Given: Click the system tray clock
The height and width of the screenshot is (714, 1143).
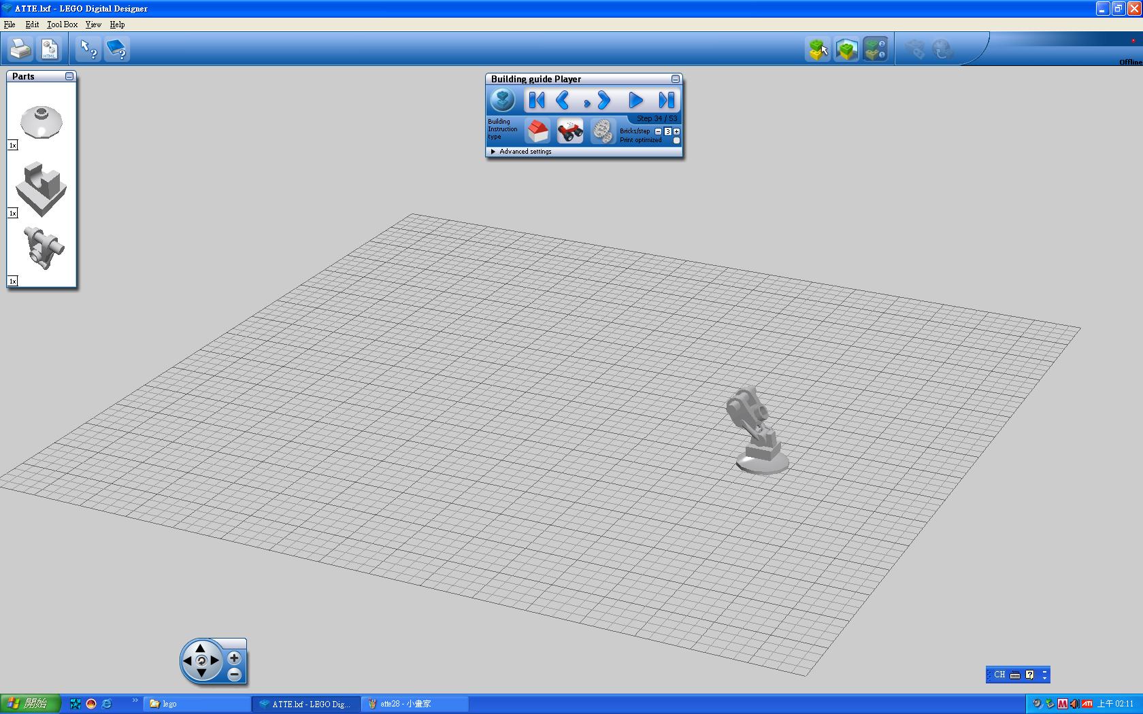Looking at the screenshot, I should pyautogui.click(x=1116, y=704).
